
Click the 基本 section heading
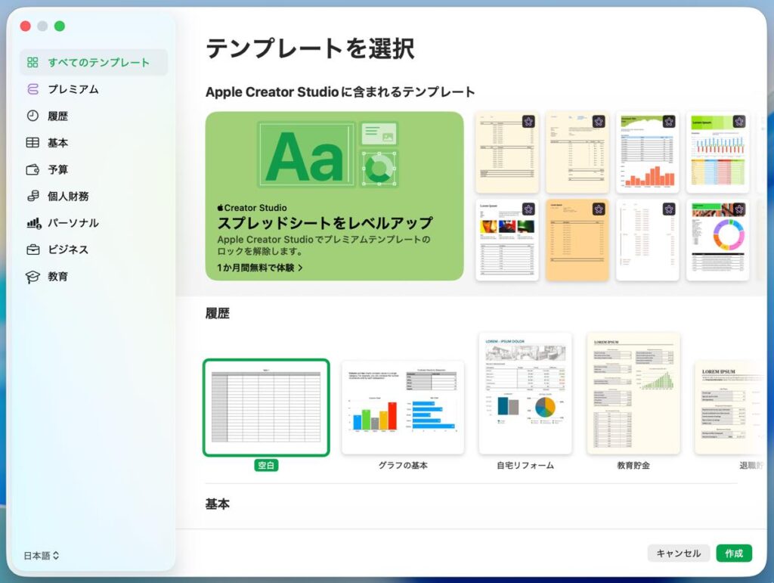point(218,504)
